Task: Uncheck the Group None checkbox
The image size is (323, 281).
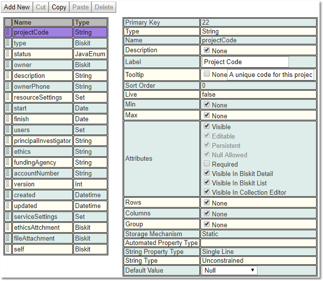Action: coord(207,225)
